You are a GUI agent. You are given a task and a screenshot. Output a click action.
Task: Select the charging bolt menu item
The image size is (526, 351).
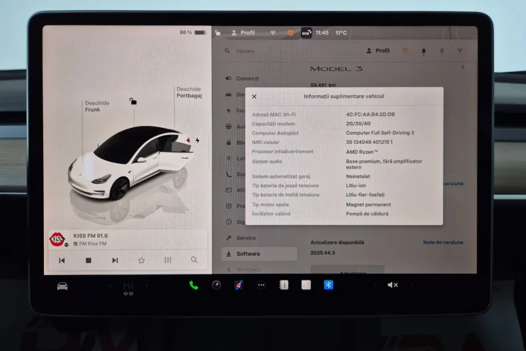coord(234,111)
